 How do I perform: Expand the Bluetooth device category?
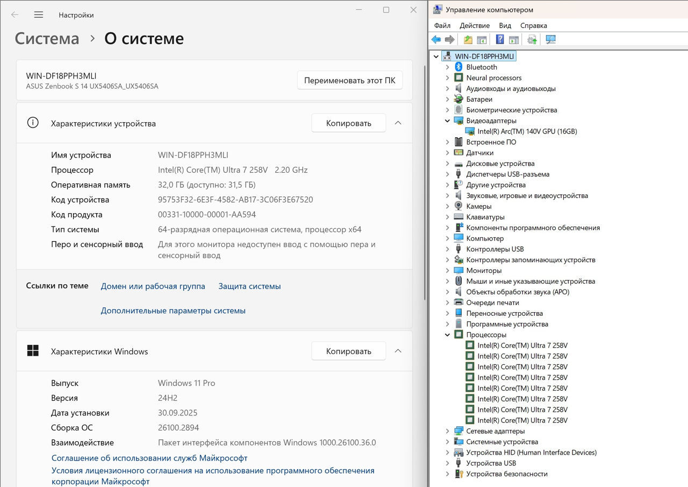(447, 67)
